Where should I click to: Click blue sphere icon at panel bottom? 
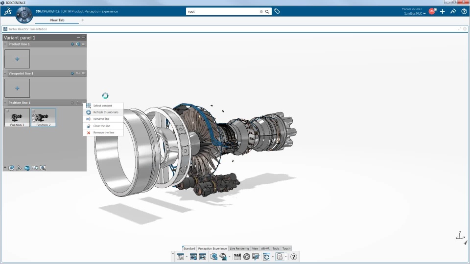(27, 168)
